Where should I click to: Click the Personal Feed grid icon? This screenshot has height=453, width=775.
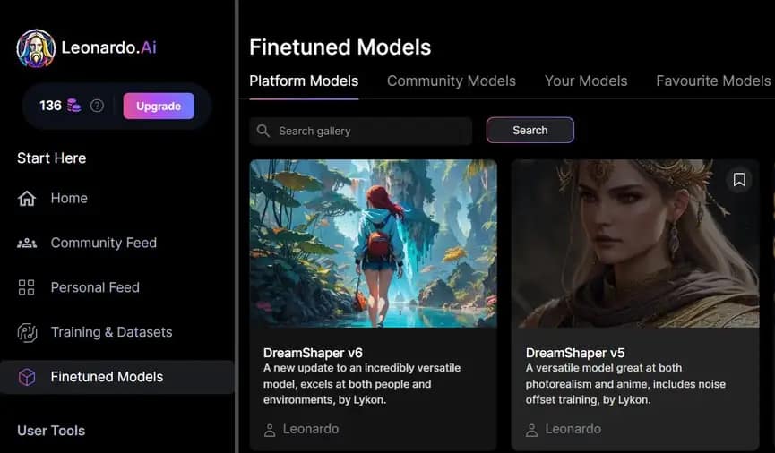pos(27,287)
